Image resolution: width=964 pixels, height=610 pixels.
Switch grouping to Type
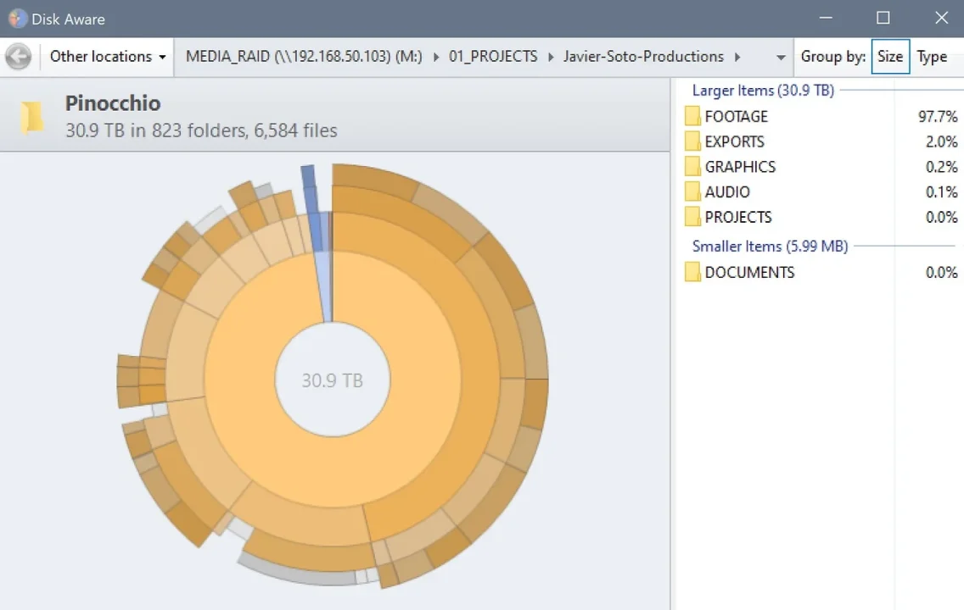932,57
